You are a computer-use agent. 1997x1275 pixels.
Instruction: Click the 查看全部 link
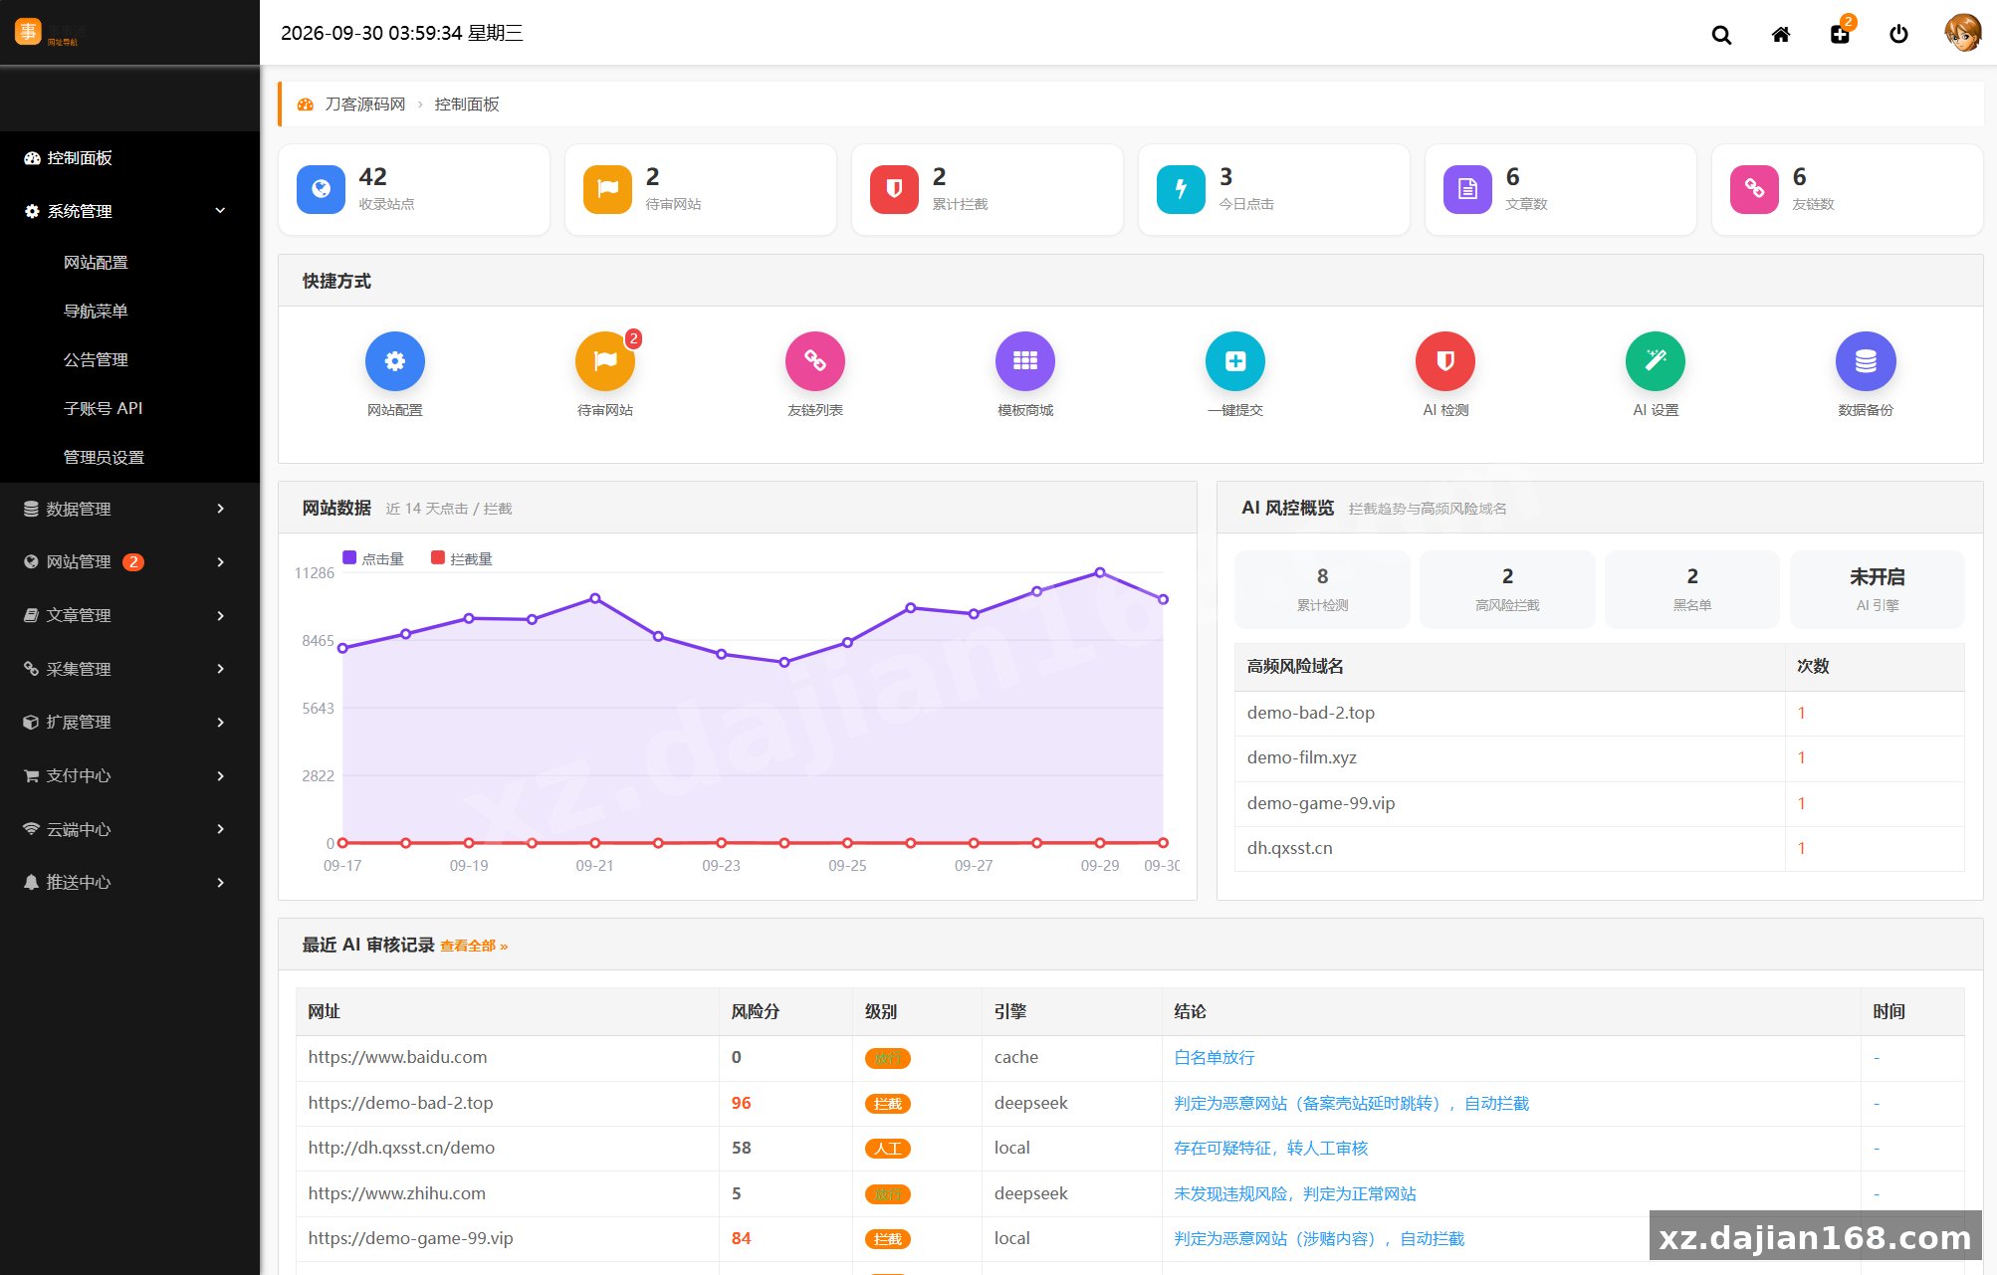474,946
